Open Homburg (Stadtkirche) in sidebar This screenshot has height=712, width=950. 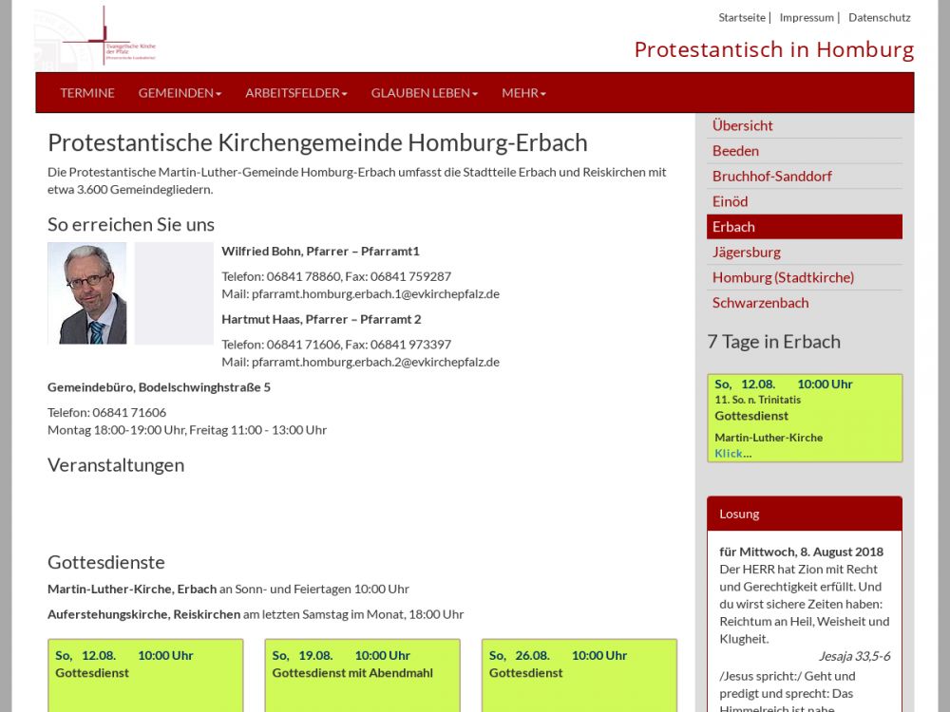click(783, 277)
